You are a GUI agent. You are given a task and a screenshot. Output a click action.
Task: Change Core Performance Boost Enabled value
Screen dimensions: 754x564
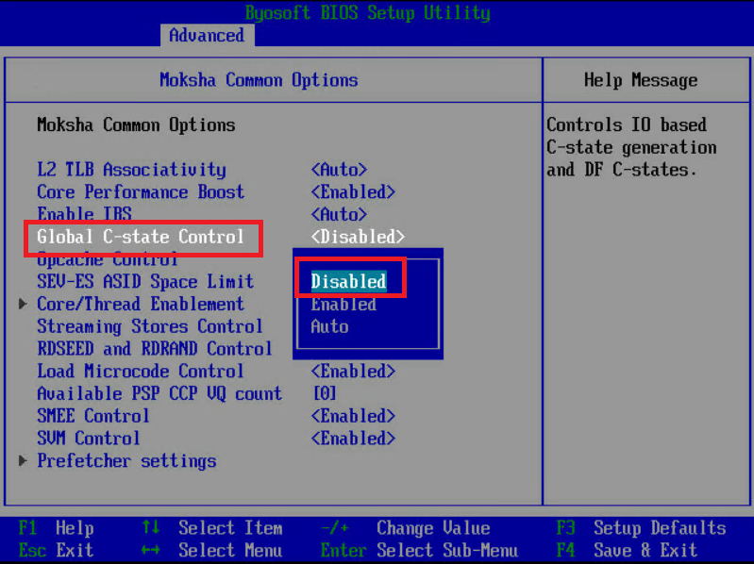(x=353, y=191)
